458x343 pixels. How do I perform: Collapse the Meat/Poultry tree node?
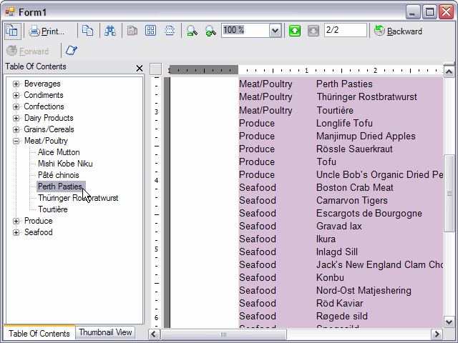click(16, 141)
